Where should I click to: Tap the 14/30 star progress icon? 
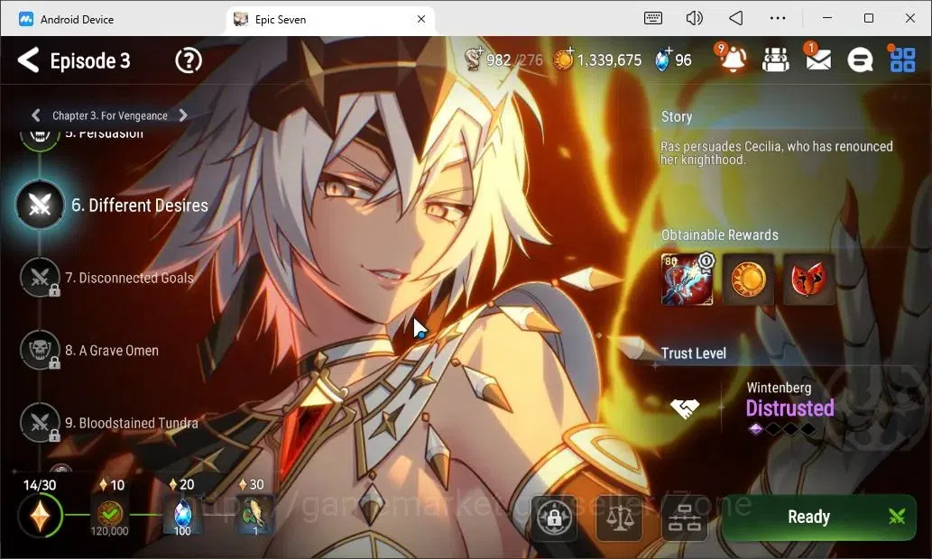point(40,516)
